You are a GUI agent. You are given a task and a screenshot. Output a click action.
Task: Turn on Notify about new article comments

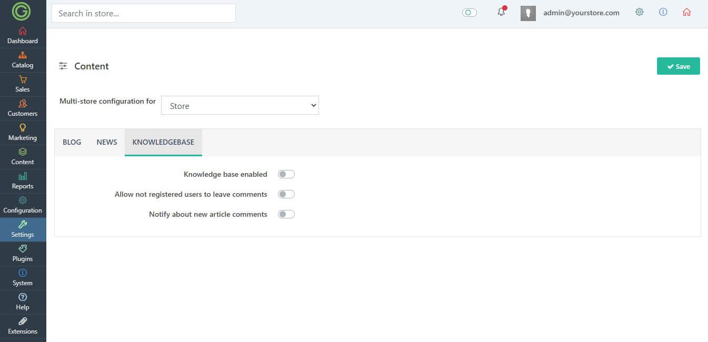click(x=286, y=214)
